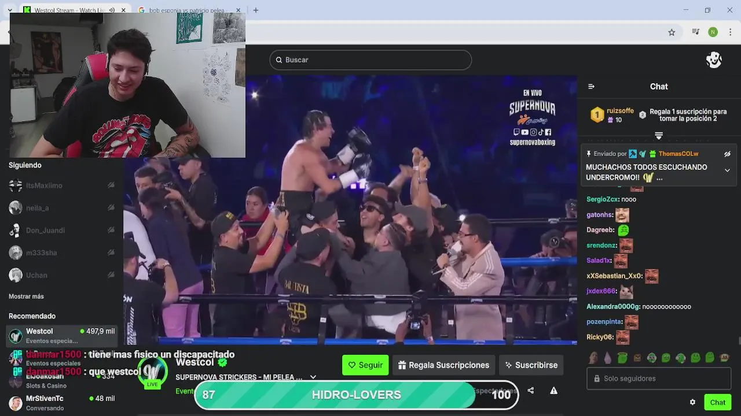Screen dimensions: 741x416
Task: Insert the purple crystal quick emote
Action: [608, 358]
